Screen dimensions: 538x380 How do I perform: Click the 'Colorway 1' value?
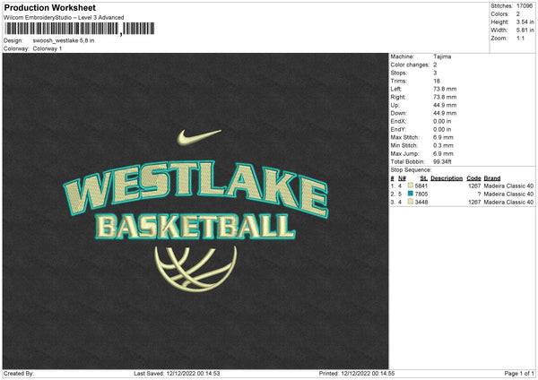coord(48,48)
